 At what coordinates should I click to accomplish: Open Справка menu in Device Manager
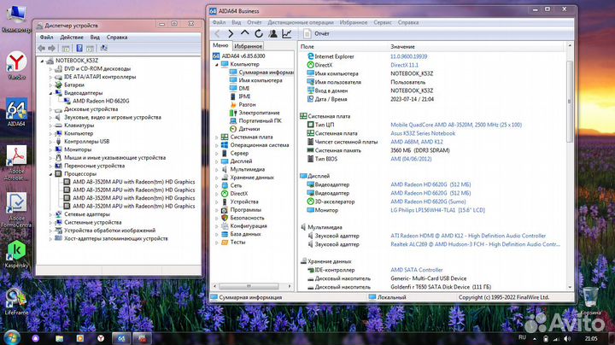click(x=117, y=38)
